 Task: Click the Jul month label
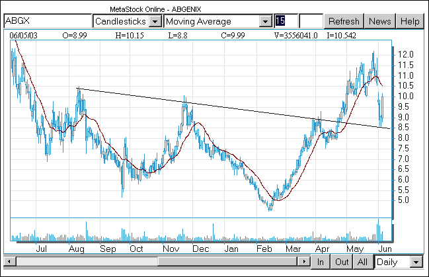click(42, 249)
